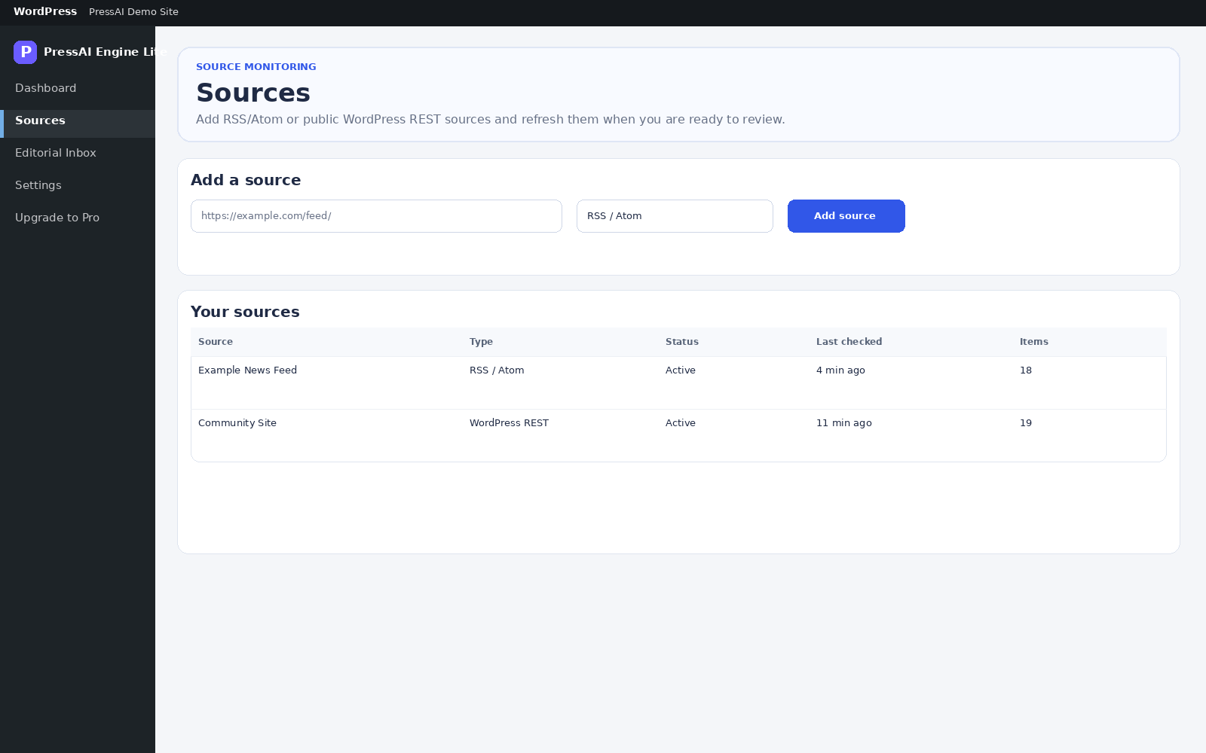
Task: Click Active status for Example News Feed
Action: (x=681, y=370)
